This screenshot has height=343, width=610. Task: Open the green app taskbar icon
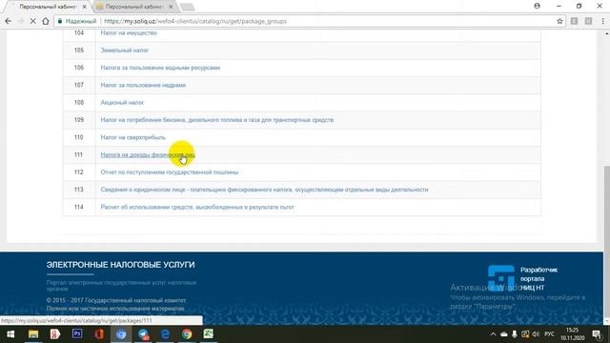click(x=209, y=334)
